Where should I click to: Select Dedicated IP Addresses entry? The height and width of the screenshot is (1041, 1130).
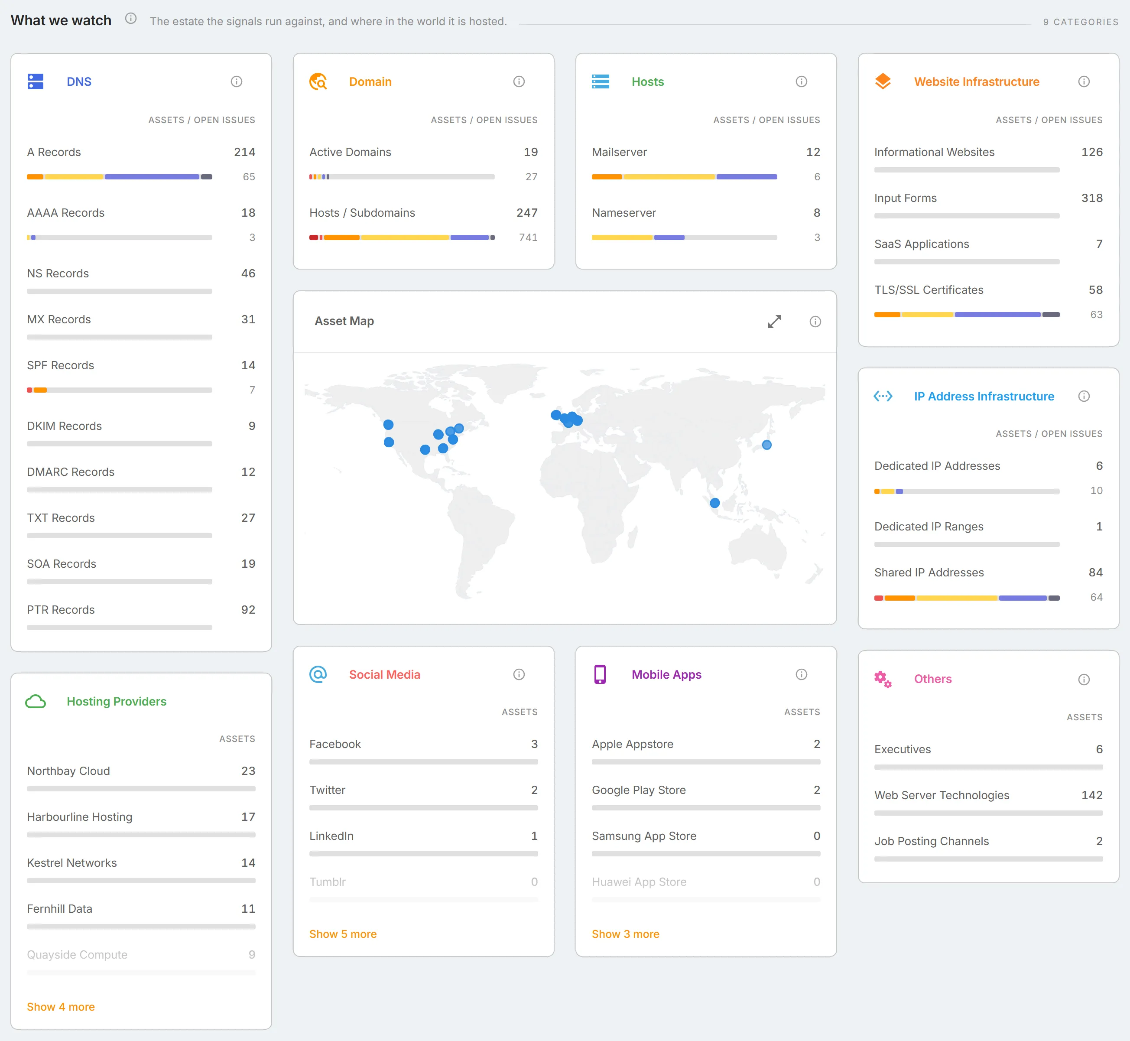(x=988, y=478)
